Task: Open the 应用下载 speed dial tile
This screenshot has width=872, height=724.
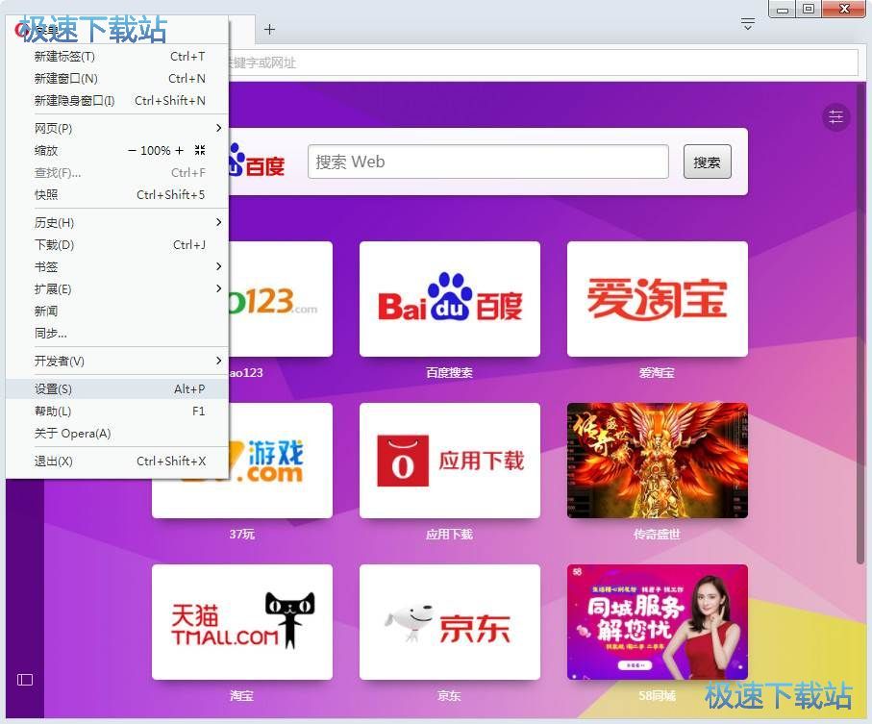Action: [x=450, y=461]
